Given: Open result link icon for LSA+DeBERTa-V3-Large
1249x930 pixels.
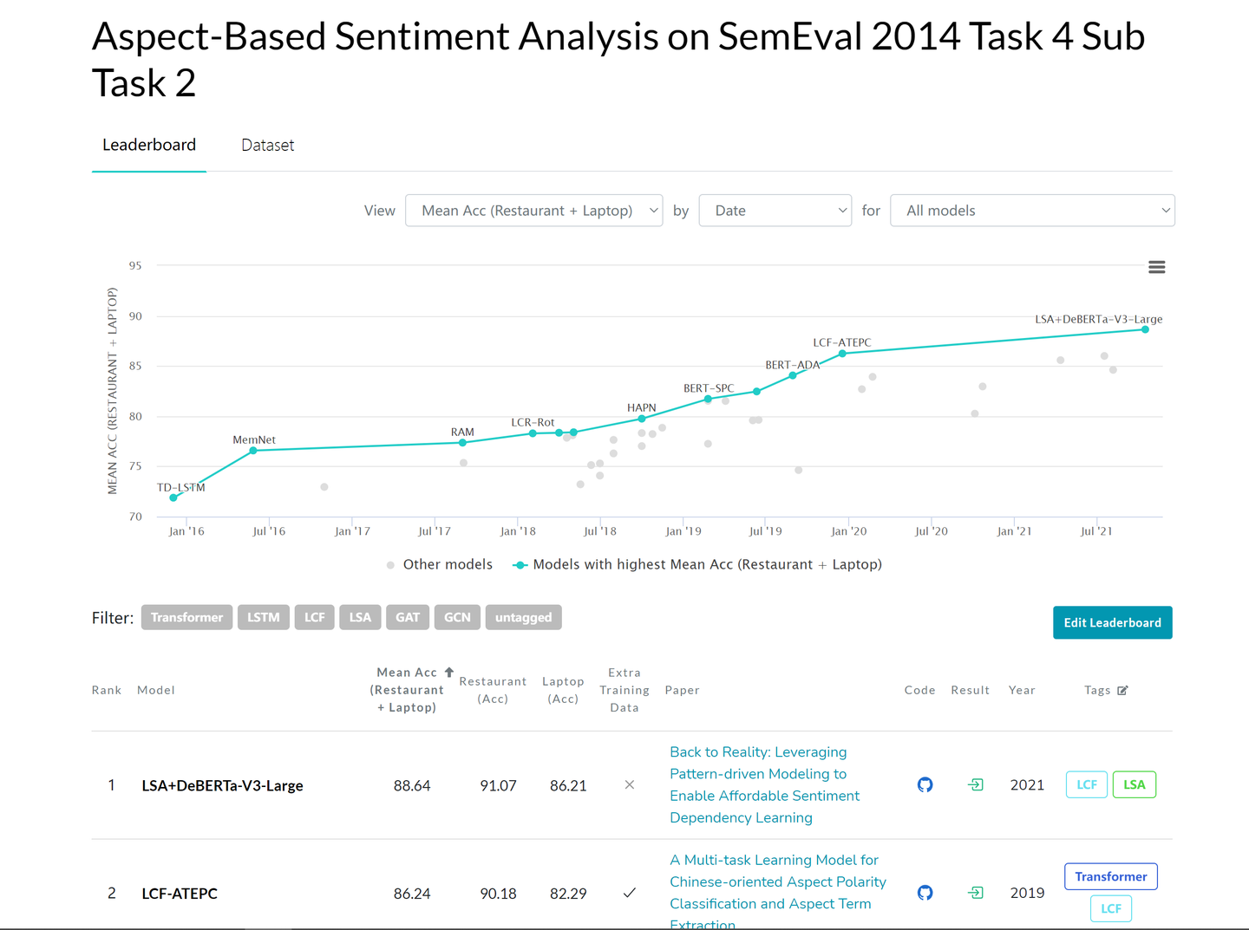Looking at the screenshot, I should coord(976,785).
